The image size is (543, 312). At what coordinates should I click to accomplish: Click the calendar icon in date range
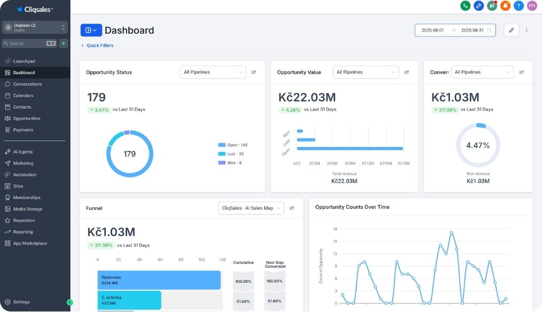(x=489, y=30)
